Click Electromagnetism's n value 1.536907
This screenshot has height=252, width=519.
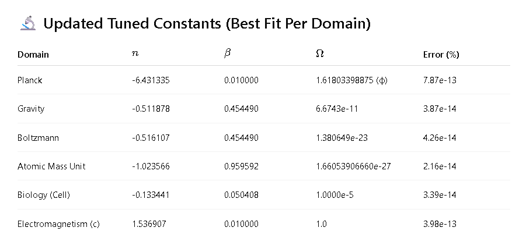click(149, 224)
